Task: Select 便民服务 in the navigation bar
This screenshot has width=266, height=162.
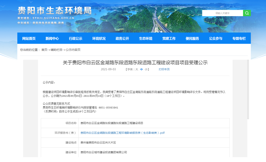Action: (192, 39)
